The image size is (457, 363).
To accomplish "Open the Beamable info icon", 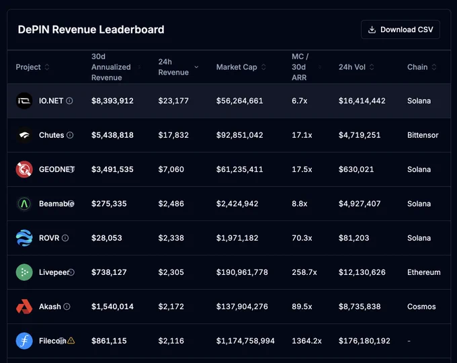I will coord(71,204).
